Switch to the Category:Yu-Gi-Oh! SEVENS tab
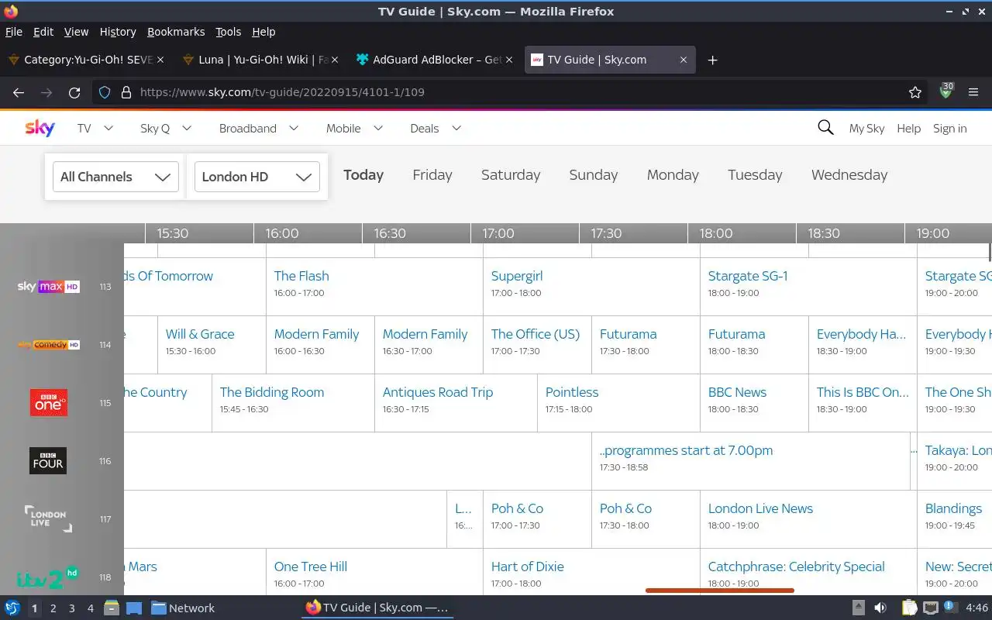The width and height of the screenshot is (992, 620). (x=85, y=60)
